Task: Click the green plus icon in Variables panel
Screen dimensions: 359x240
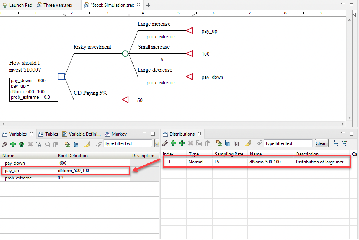Action: (13, 144)
